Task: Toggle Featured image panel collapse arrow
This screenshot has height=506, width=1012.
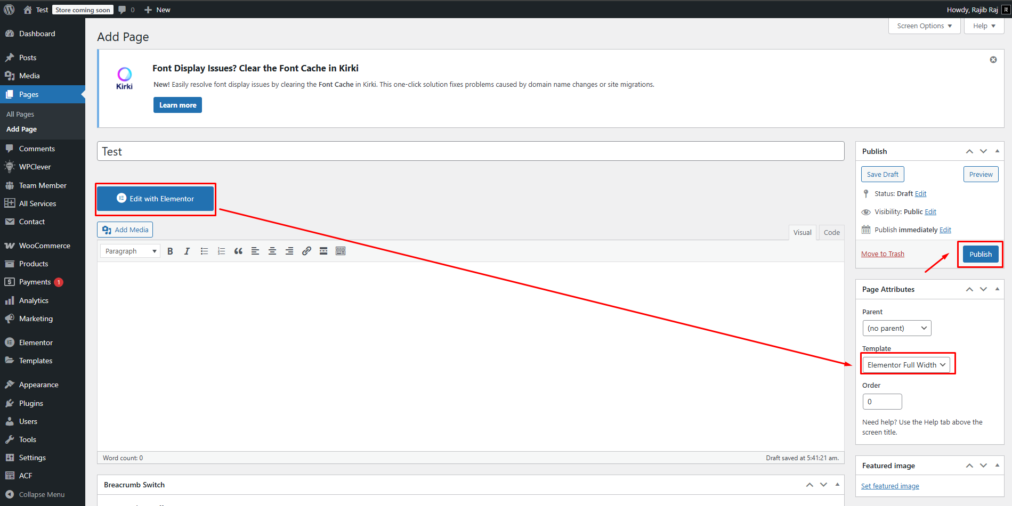Action: point(997,466)
